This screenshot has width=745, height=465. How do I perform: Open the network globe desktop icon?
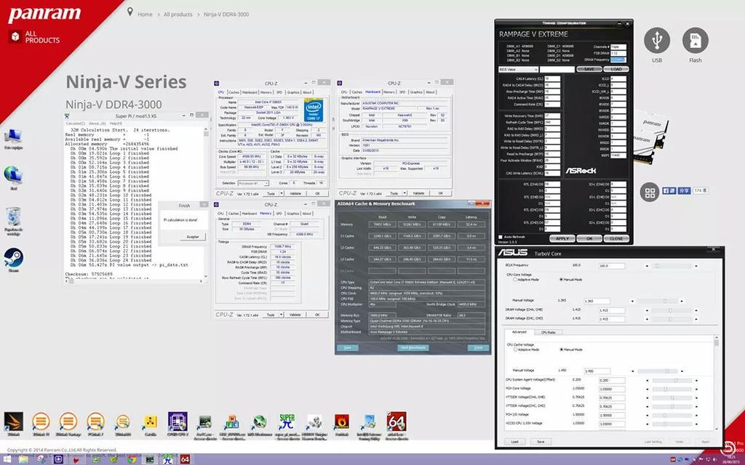13,176
